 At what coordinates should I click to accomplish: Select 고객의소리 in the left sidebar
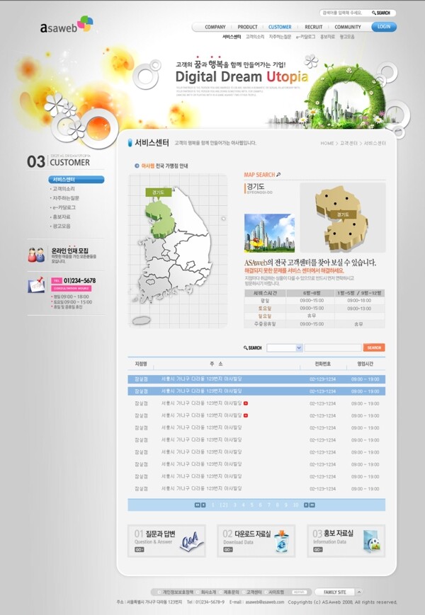pyautogui.click(x=63, y=189)
